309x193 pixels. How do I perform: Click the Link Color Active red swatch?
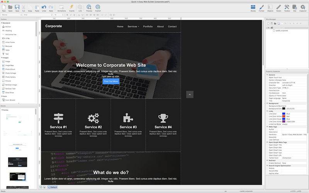pos(284,116)
